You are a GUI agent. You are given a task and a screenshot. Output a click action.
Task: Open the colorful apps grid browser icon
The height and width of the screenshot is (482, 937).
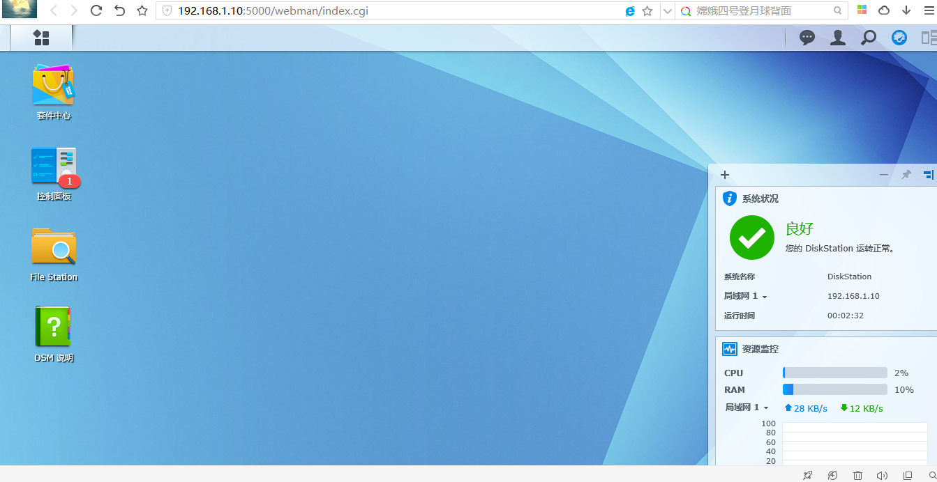click(862, 10)
